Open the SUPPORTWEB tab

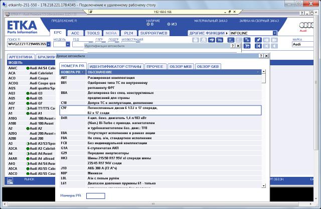pos(154,33)
